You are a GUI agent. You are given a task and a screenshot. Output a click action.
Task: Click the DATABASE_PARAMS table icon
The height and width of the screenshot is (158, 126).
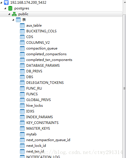click(x=22, y=66)
